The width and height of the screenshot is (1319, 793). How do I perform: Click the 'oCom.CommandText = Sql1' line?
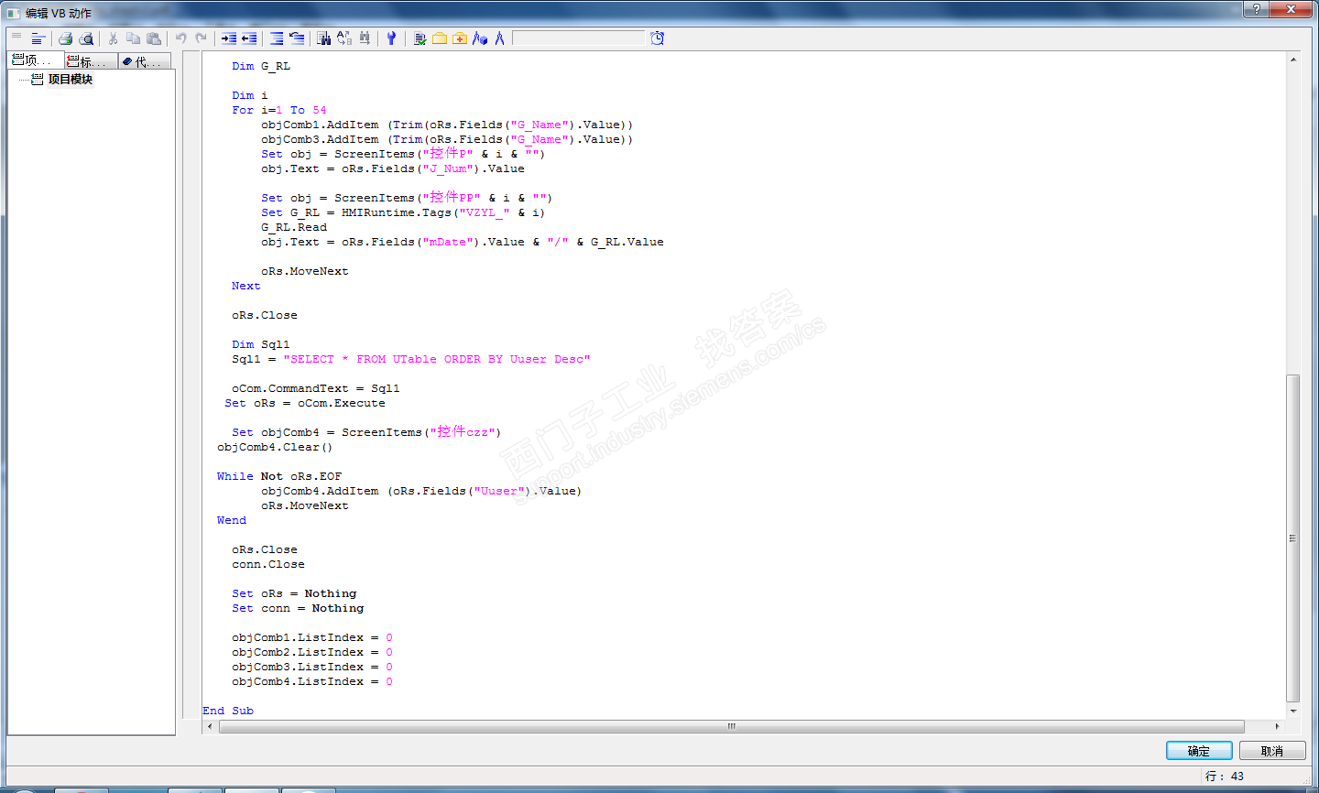click(x=316, y=388)
